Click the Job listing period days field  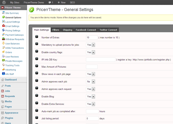tap(92, 118)
